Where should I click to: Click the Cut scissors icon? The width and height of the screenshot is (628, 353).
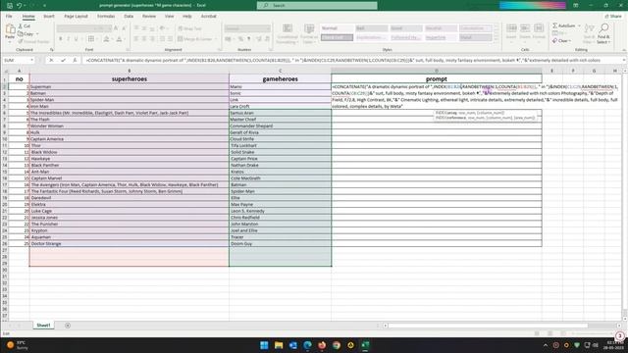click(x=21, y=26)
